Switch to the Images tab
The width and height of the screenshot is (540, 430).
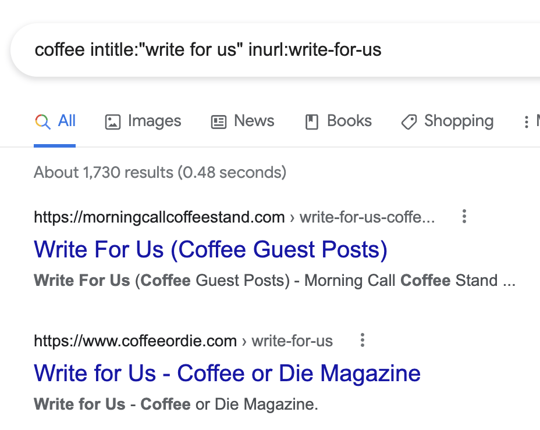[154, 121]
